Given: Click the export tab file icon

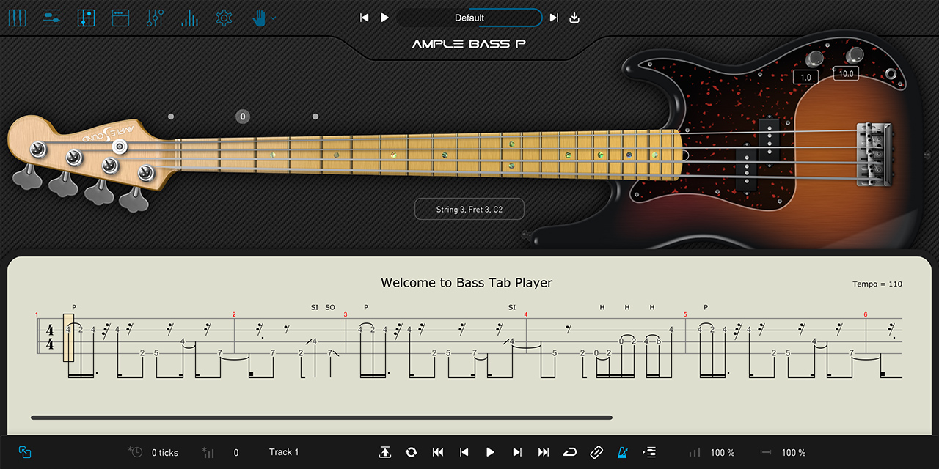Looking at the screenshot, I should [385, 452].
